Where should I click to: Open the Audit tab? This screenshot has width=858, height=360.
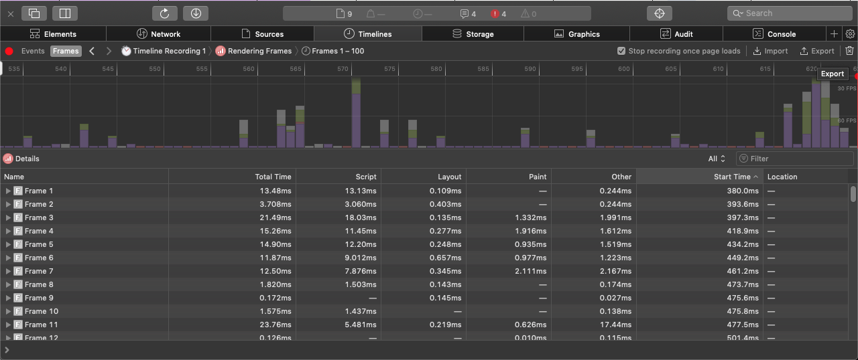[676, 33]
